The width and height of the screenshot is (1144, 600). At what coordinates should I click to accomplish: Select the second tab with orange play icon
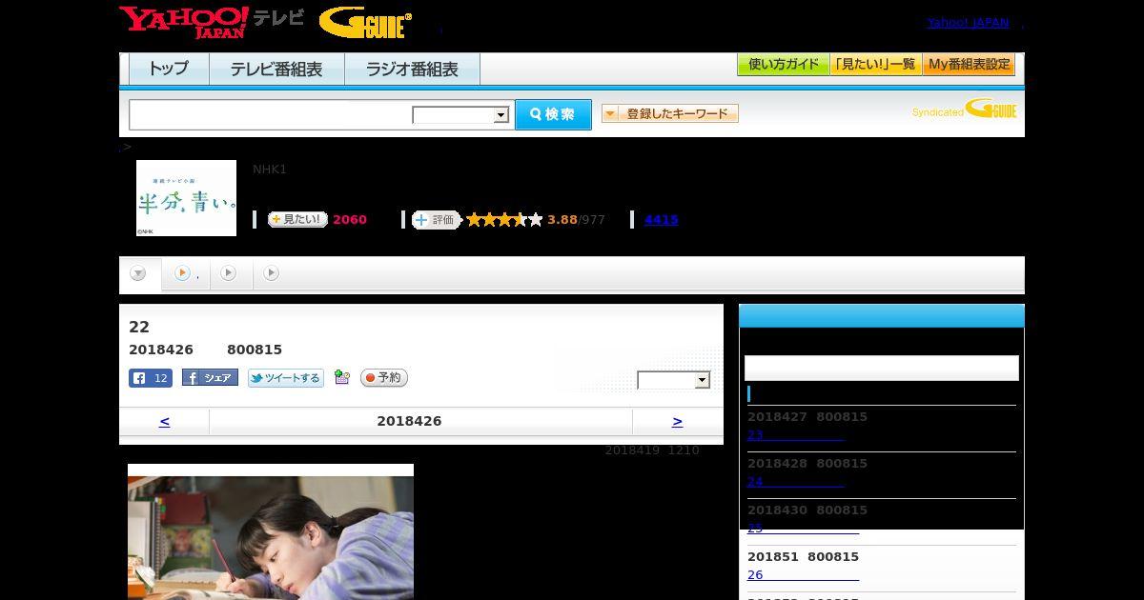pyautogui.click(x=185, y=273)
